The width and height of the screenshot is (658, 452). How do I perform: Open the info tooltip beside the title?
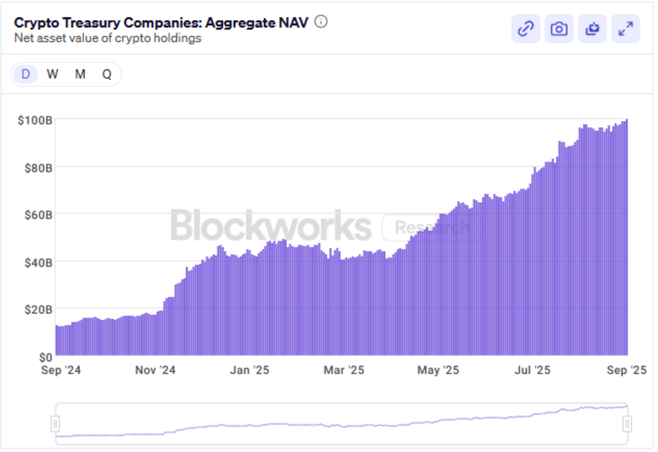click(x=320, y=22)
